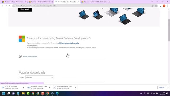
Task: Click the page vertical scrollbar thumb
Action: (x=169, y=30)
